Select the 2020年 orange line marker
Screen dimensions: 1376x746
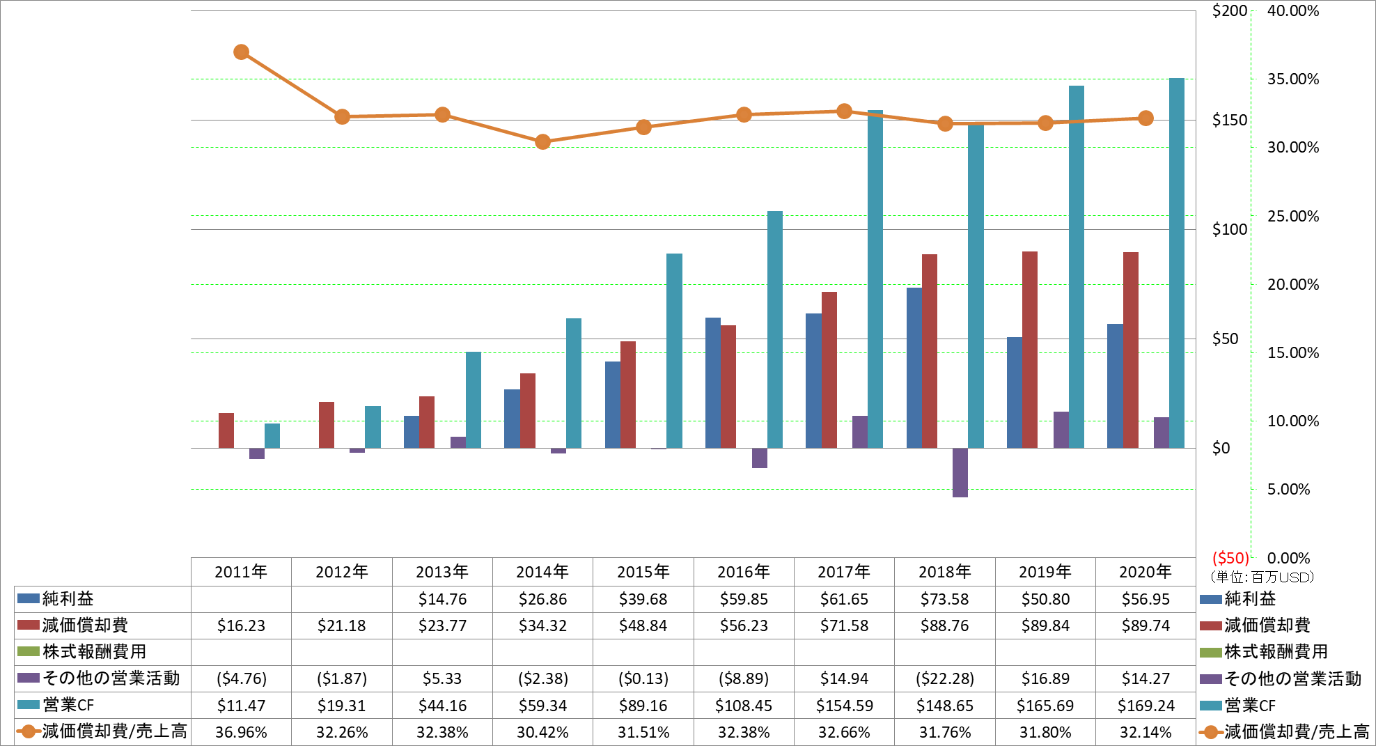[1146, 118]
